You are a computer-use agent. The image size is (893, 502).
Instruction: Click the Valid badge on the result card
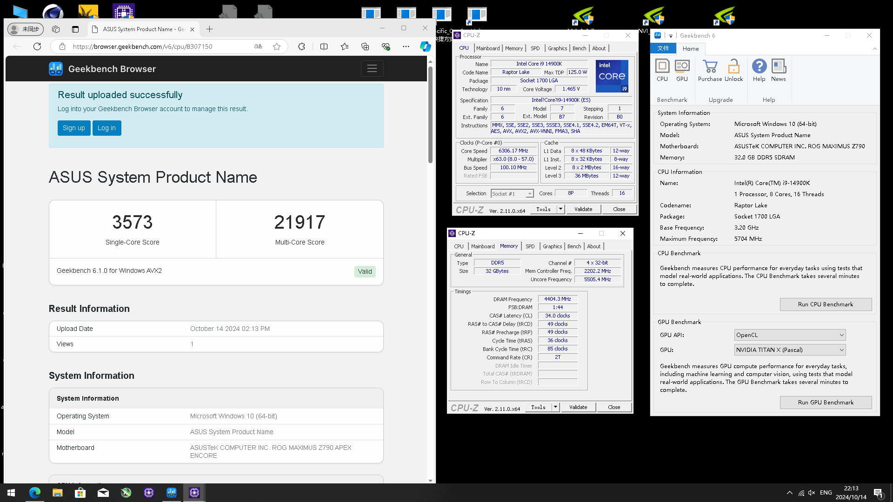click(365, 271)
